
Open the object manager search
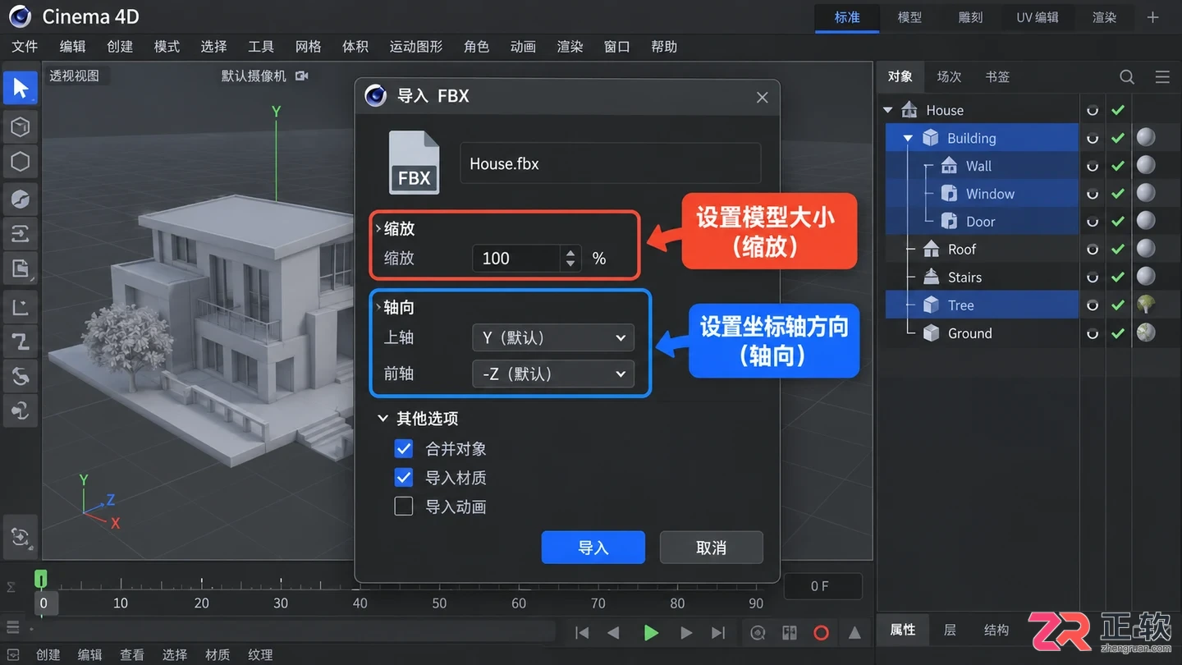1127,76
